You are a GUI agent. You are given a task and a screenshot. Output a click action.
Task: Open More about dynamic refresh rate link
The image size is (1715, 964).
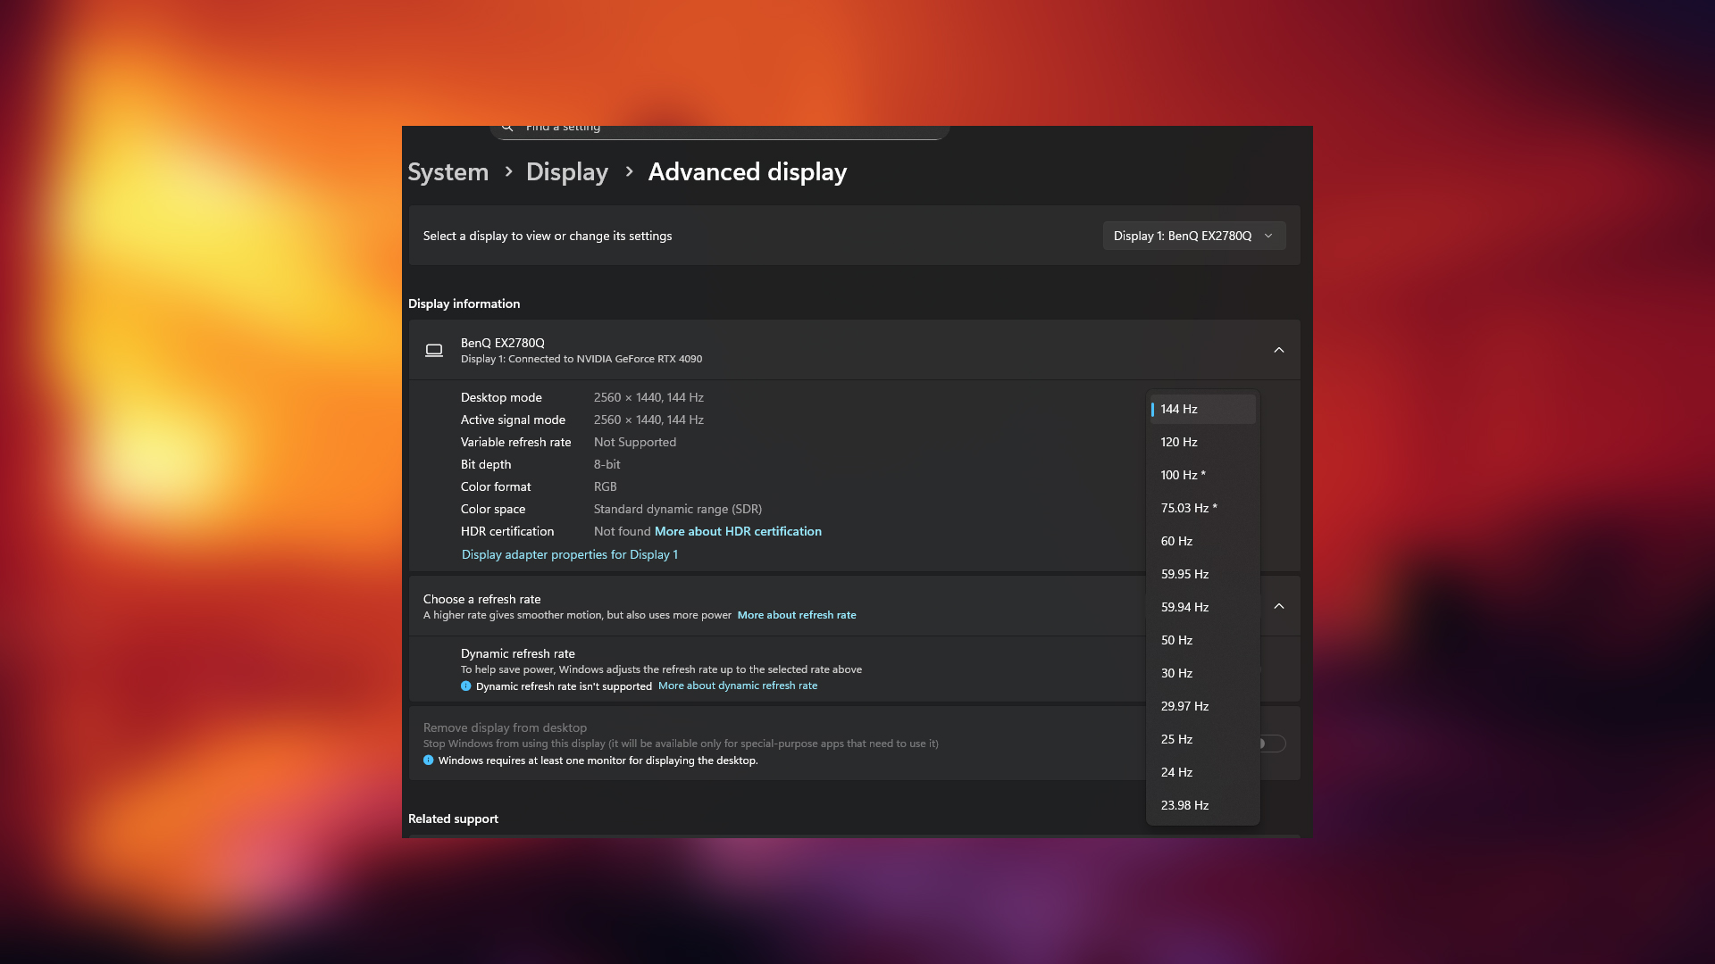coord(737,686)
